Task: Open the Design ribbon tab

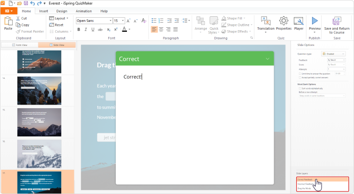Action: pos(62,11)
